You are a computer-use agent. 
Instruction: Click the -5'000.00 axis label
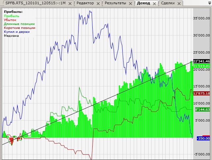tap(202, 154)
